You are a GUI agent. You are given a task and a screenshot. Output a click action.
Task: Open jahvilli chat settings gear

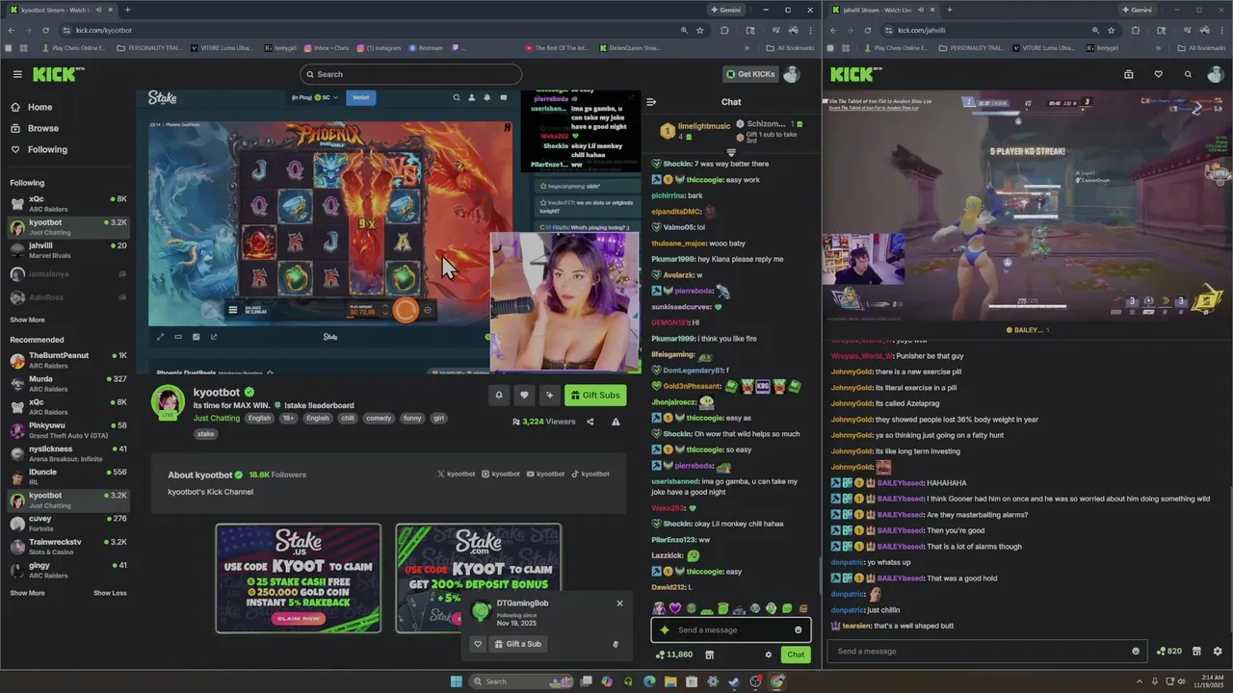pyautogui.click(x=1218, y=652)
